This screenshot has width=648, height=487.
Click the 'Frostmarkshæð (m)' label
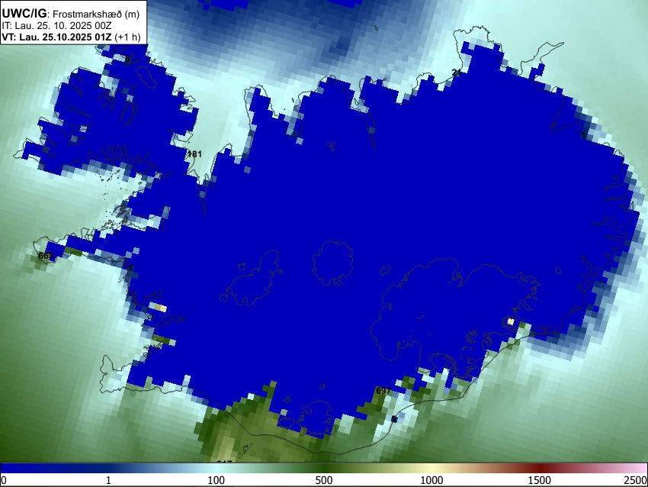[x=96, y=15]
